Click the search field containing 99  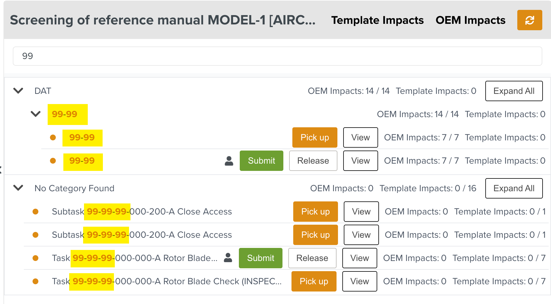[x=277, y=56]
